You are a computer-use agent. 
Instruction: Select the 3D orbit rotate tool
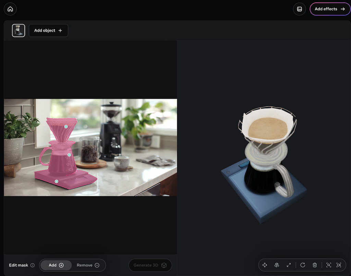277,265
